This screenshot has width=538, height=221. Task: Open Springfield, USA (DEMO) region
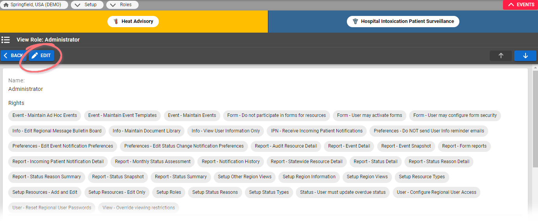coord(34,5)
